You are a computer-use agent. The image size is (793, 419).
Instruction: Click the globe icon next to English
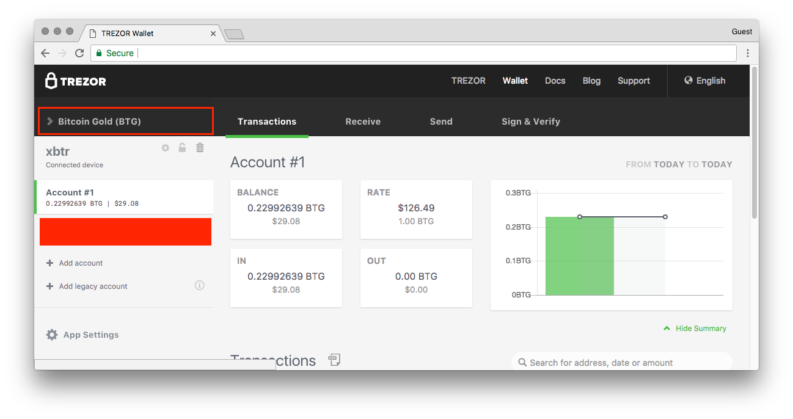pos(689,81)
